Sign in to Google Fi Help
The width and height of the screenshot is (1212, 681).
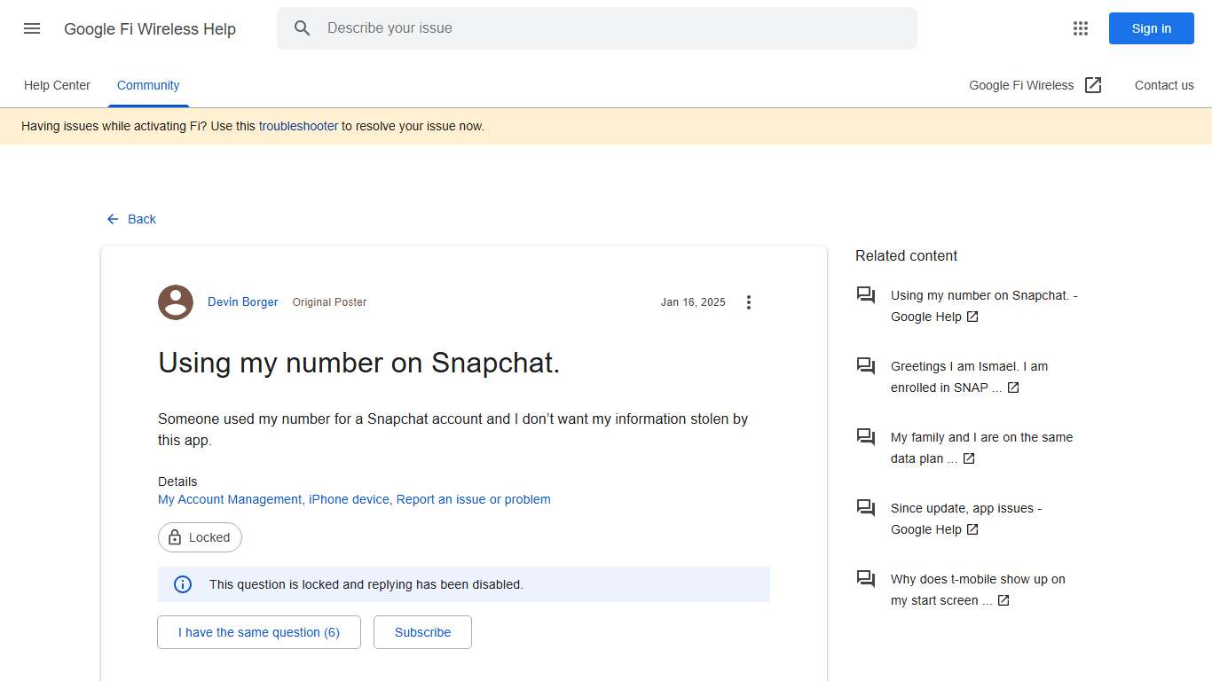[x=1151, y=28]
